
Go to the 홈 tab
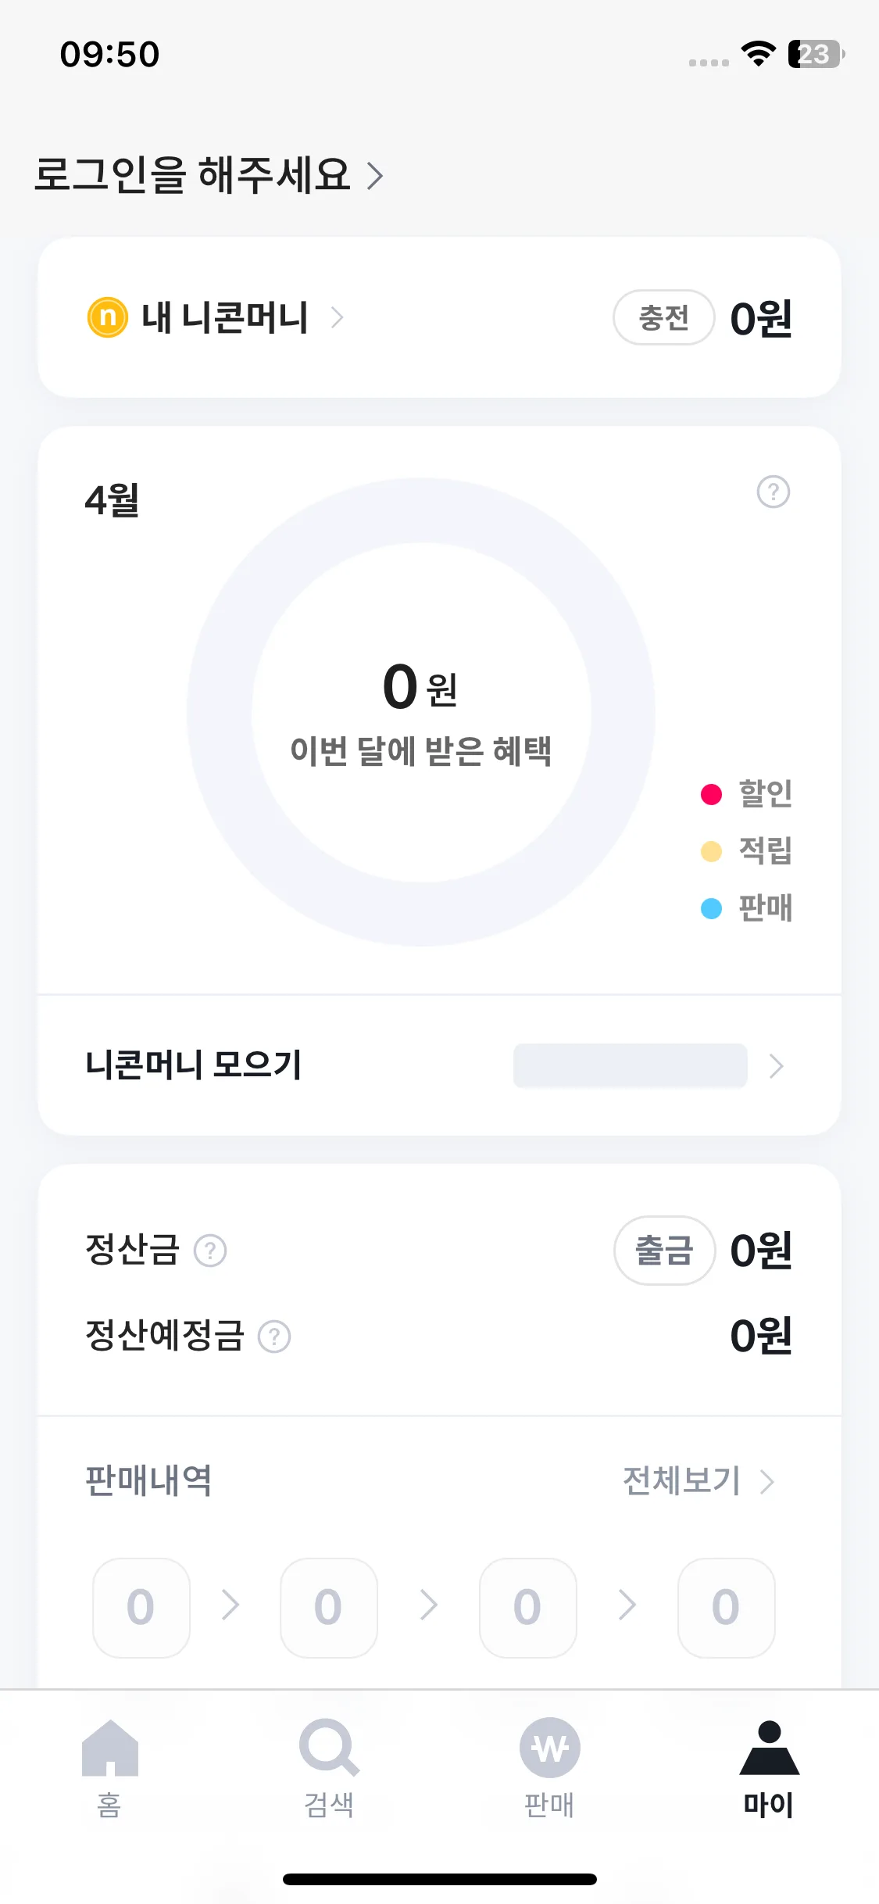pos(109,1769)
